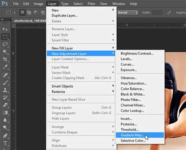Expand New Adjustment Layer submenu
This screenshot has width=186, height=150.
(x=81, y=54)
